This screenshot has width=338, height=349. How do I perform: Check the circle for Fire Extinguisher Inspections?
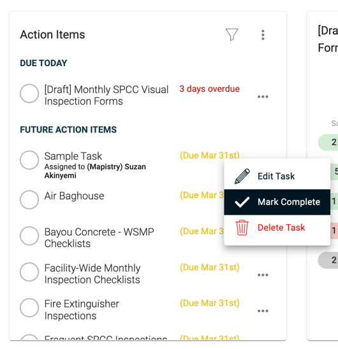(x=29, y=308)
